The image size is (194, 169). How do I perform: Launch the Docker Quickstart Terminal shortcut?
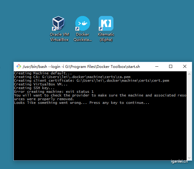[82, 29]
